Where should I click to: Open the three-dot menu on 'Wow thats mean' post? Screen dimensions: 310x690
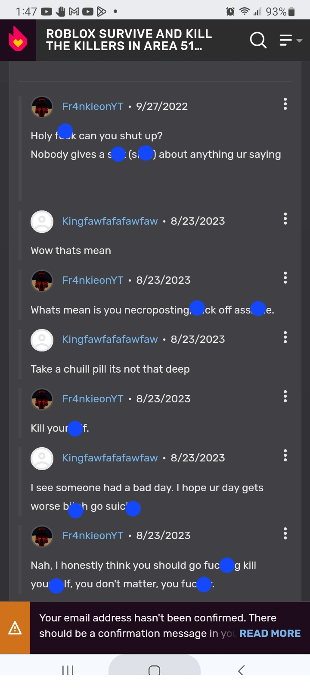[x=285, y=219]
